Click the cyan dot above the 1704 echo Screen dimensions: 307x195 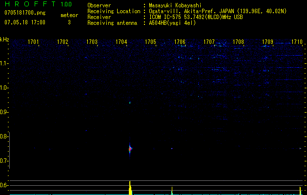click(130, 102)
